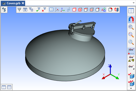Split the window horizontally using bottom-left button
This screenshot has height=91, width=136.
[9, 87]
